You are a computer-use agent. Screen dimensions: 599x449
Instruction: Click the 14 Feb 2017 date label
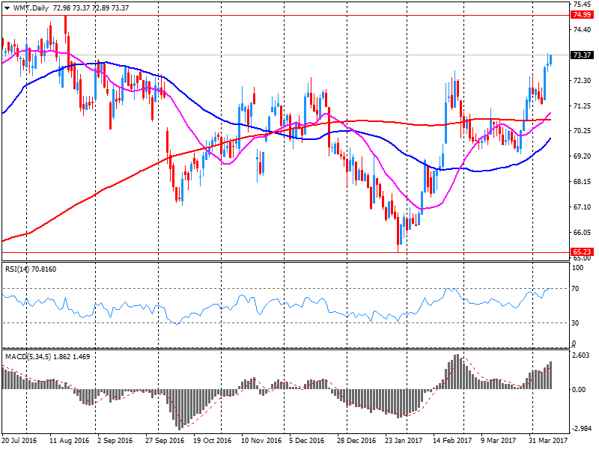point(452,440)
